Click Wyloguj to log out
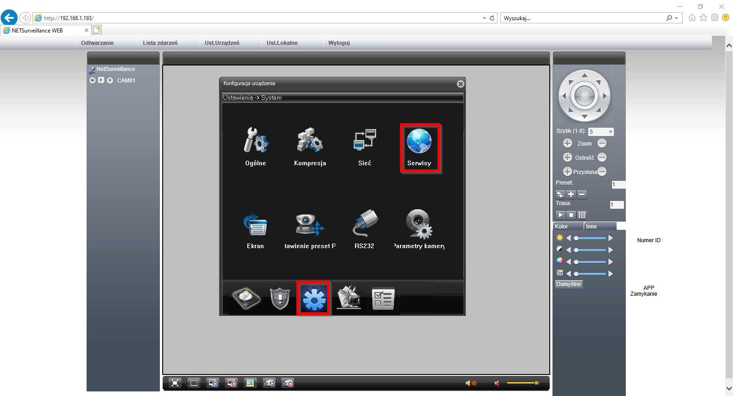 pyautogui.click(x=339, y=43)
